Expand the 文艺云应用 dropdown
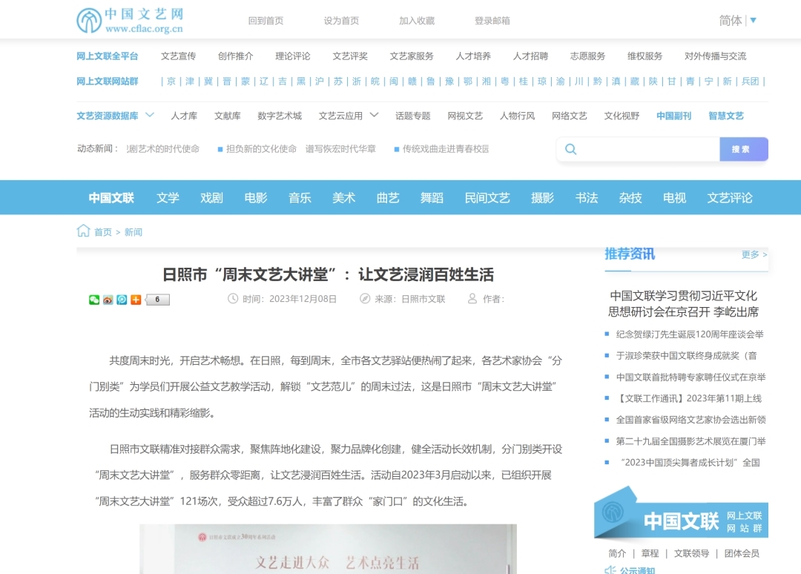The width and height of the screenshot is (801, 574). [374, 115]
